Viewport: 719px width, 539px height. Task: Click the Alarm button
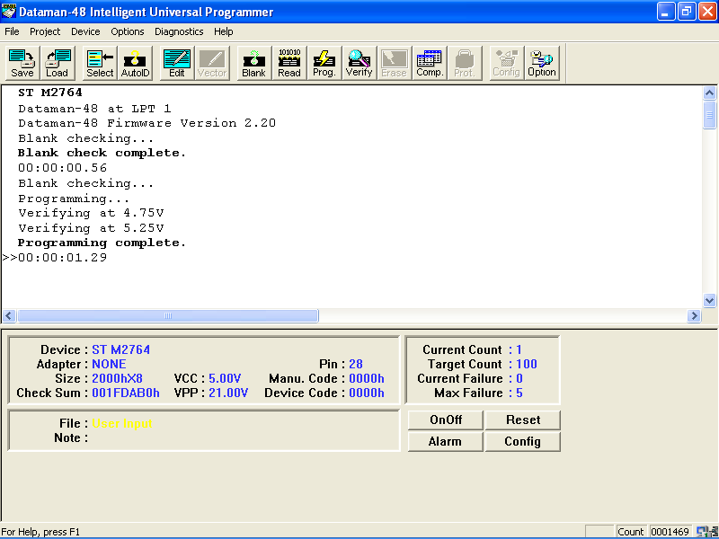(x=445, y=441)
